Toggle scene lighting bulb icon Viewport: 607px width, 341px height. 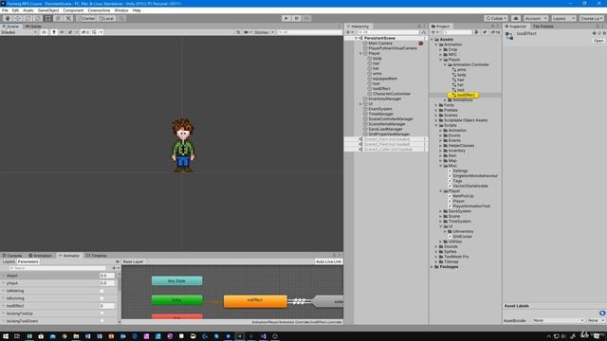pos(54,32)
